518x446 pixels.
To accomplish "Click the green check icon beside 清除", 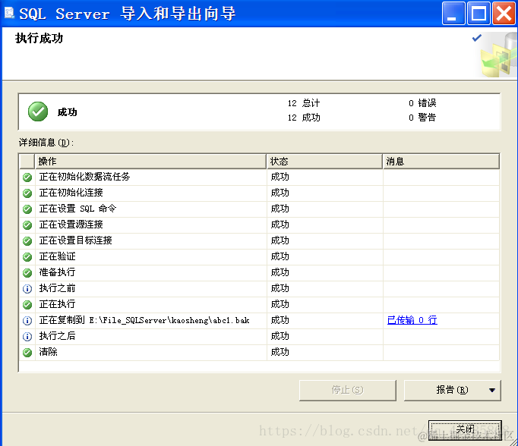I will (27, 352).
